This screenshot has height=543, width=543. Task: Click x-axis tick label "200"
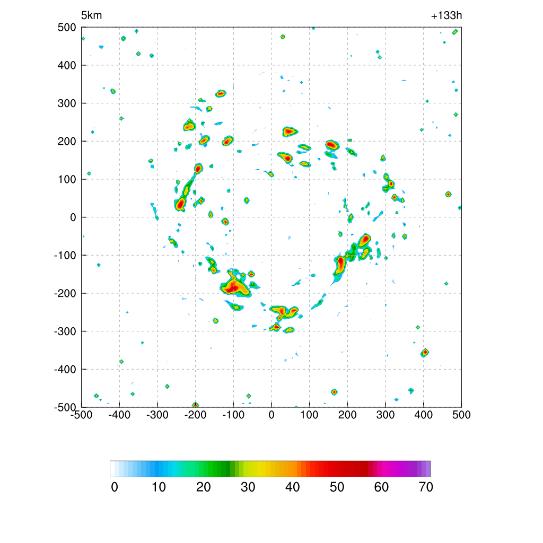347,415
